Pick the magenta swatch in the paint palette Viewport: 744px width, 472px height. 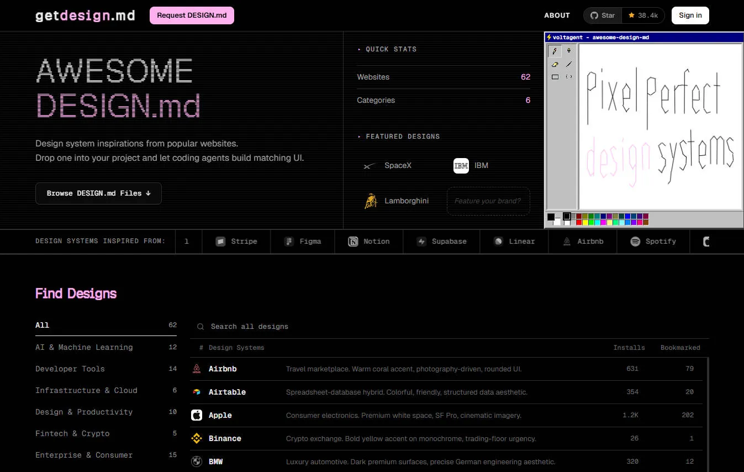click(603, 222)
